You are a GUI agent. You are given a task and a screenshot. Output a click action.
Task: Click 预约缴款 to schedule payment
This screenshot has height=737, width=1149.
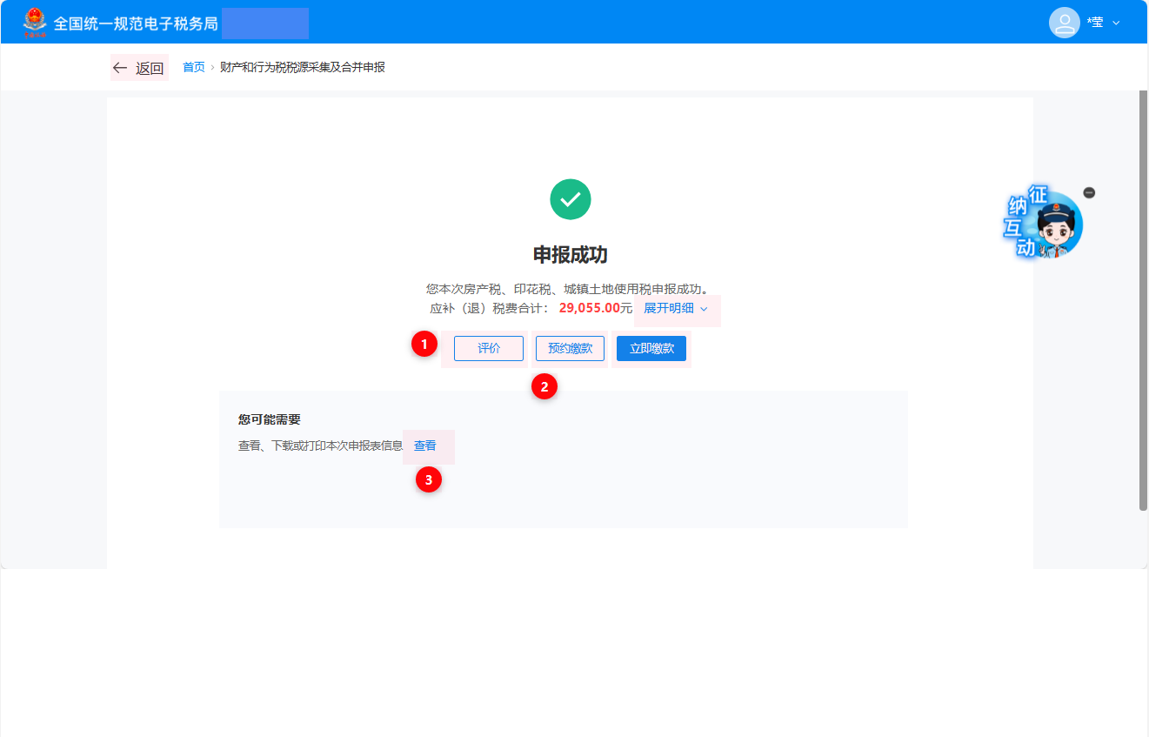click(570, 348)
